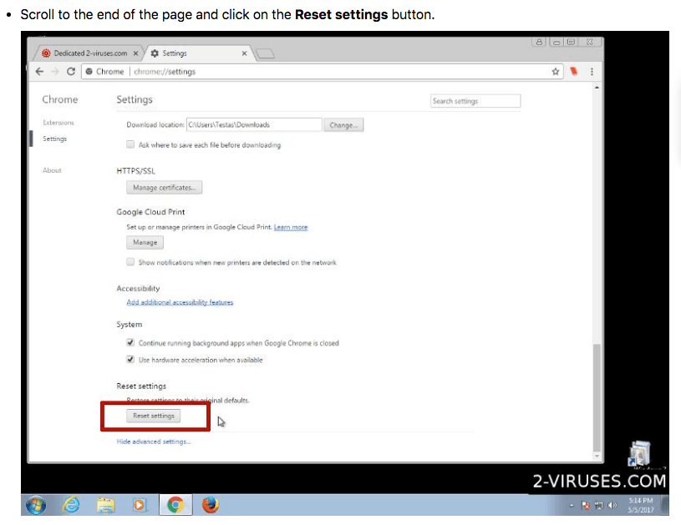Click the Download location path field
681x525 pixels.
[254, 125]
